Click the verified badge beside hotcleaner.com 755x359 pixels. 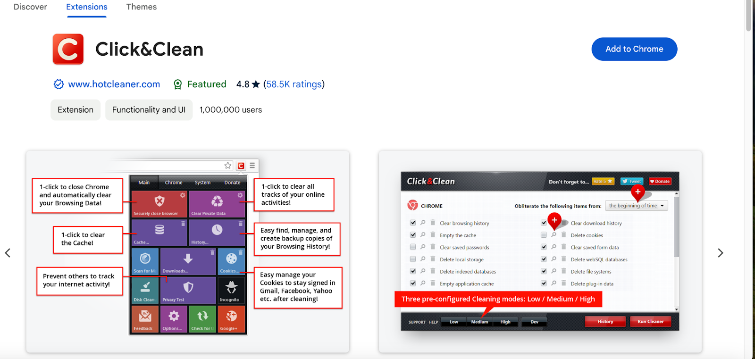pyautogui.click(x=59, y=84)
